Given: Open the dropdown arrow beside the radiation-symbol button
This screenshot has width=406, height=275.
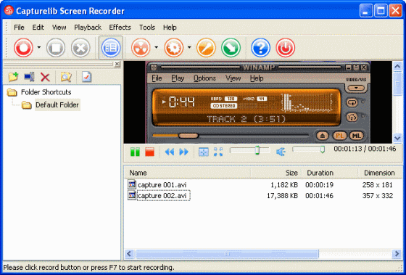Looking at the screenshot, I should click(x=156, y=47).
